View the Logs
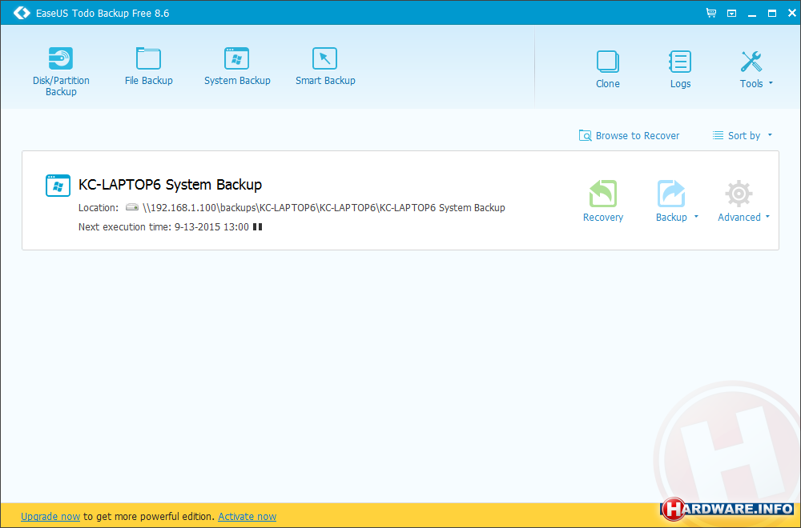Screen dimensions: 801x528 pos(680,70)
